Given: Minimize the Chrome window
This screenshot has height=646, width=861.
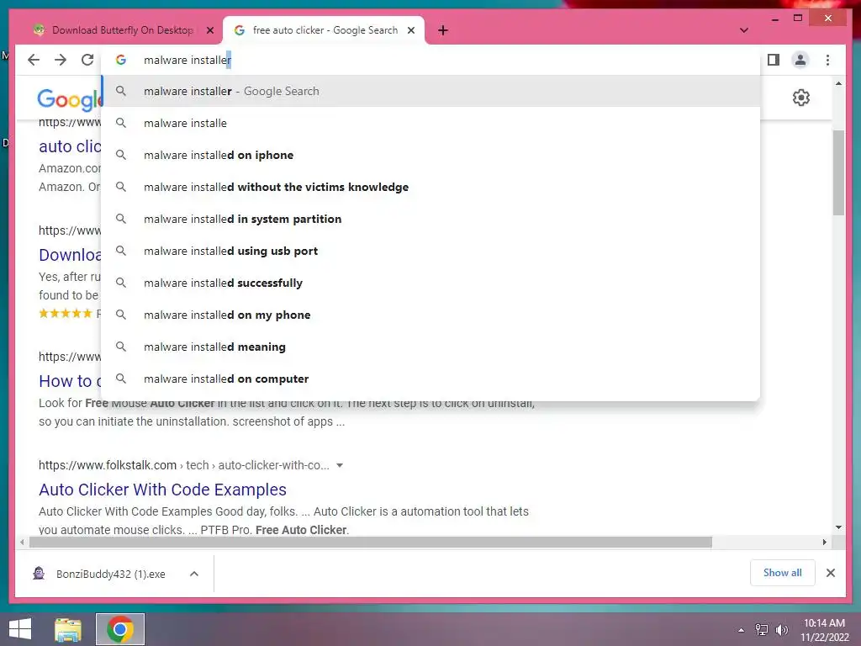Looking at the screenshot, I should click(774, 19).
